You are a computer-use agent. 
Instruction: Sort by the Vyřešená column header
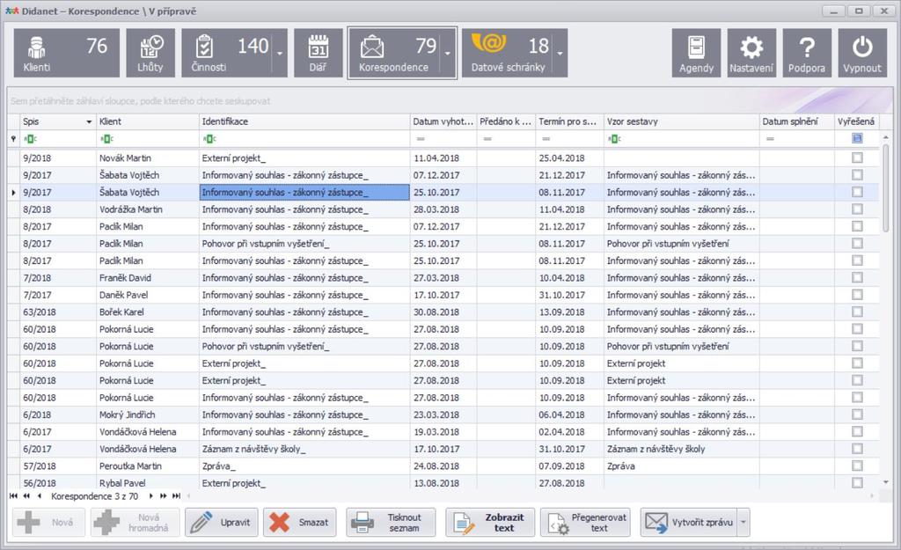[x=856, y=121]
